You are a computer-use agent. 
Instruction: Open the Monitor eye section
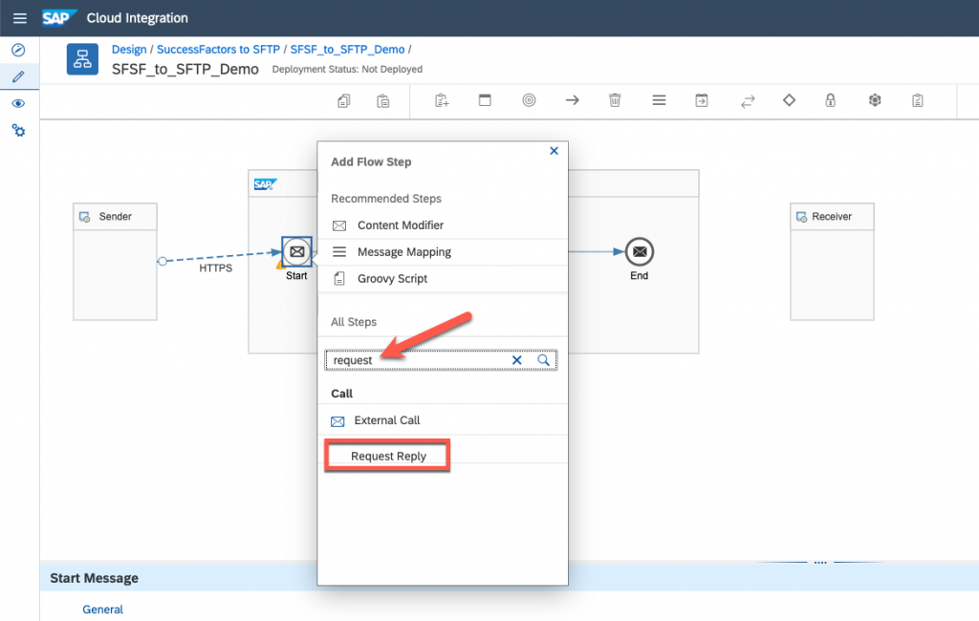[19, 103]
